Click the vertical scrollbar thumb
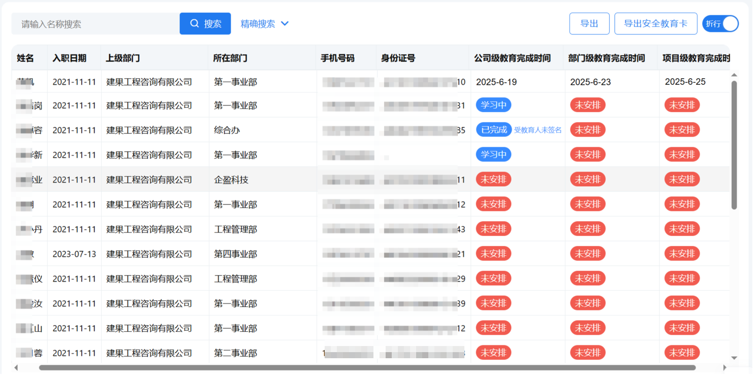This screenshot has height=378, width=754. click(x=734, y=145)
